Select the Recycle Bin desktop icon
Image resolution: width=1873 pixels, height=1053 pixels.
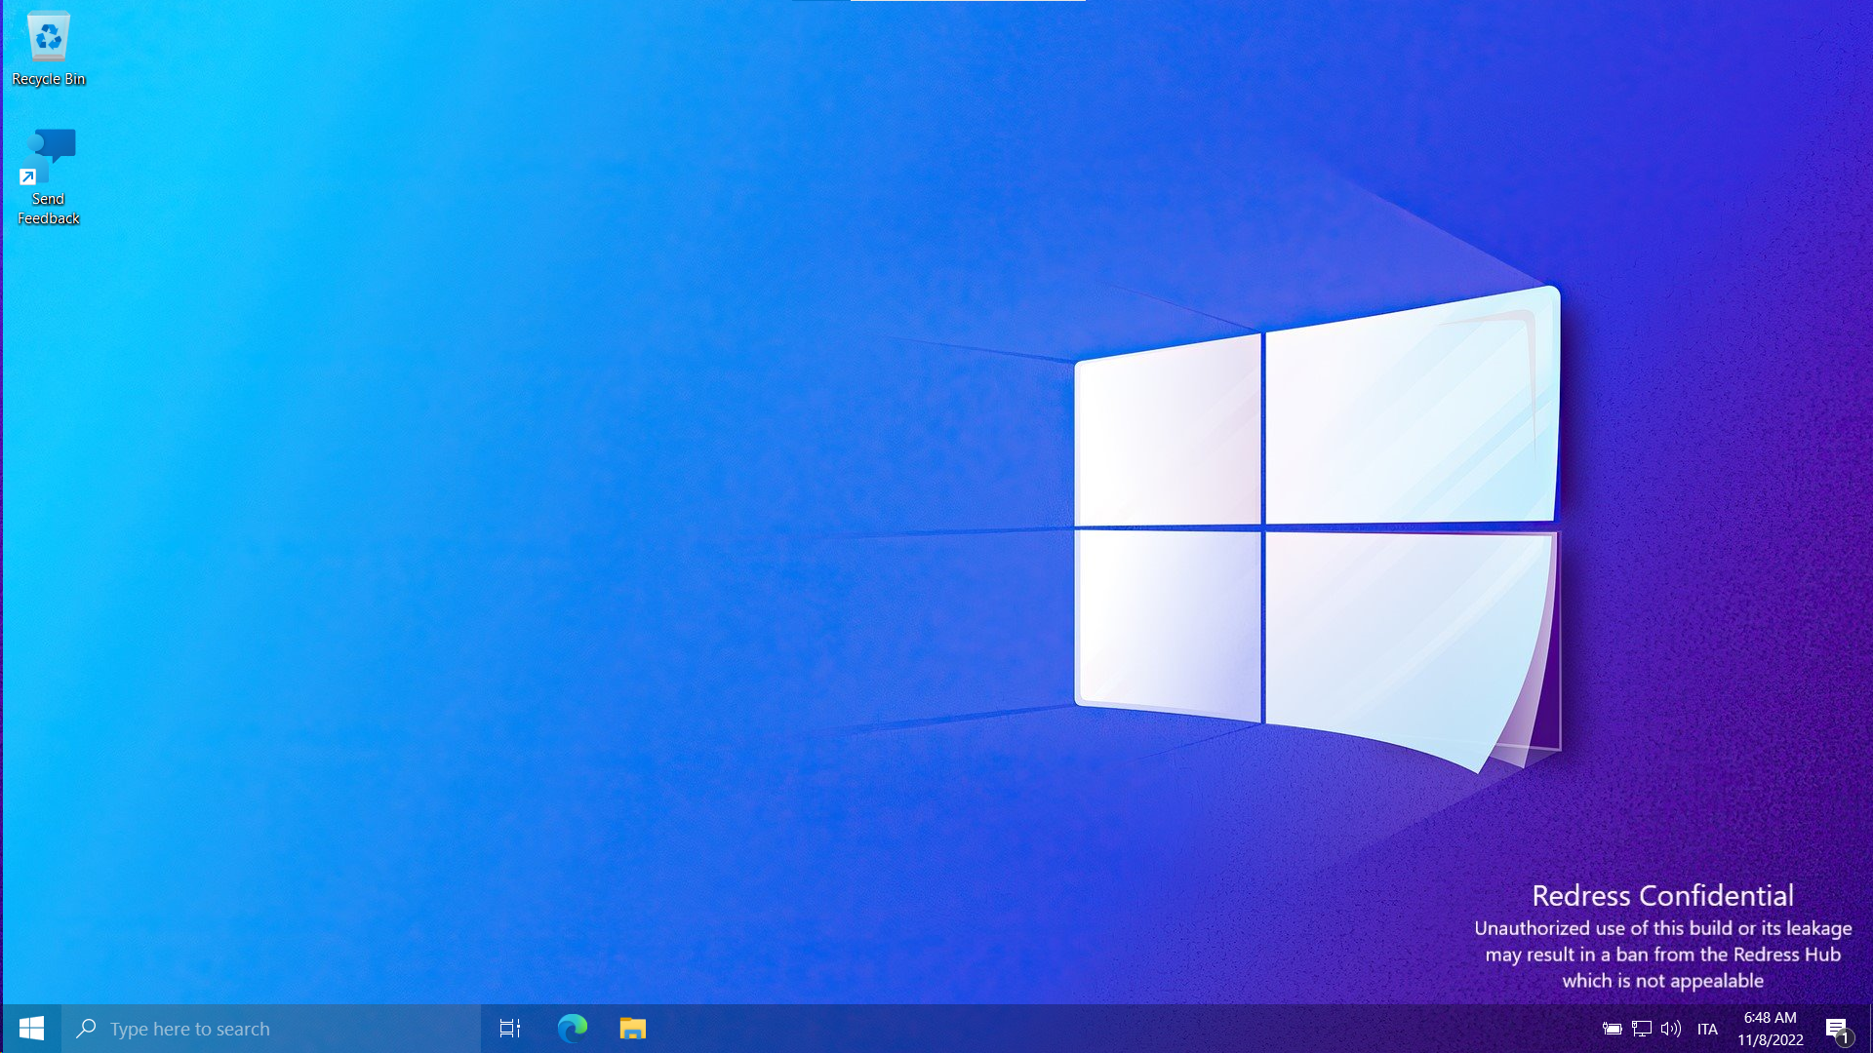(48, 49)
